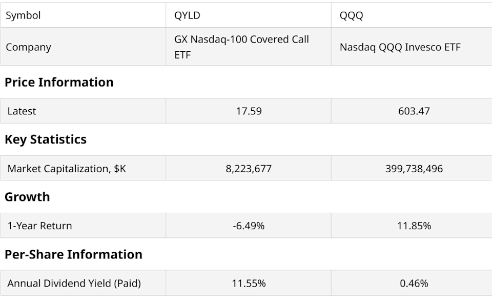Viewport: 492px width, 303px height.
Task: Click the 1-Year Return row label
Action: coord(39,226)
